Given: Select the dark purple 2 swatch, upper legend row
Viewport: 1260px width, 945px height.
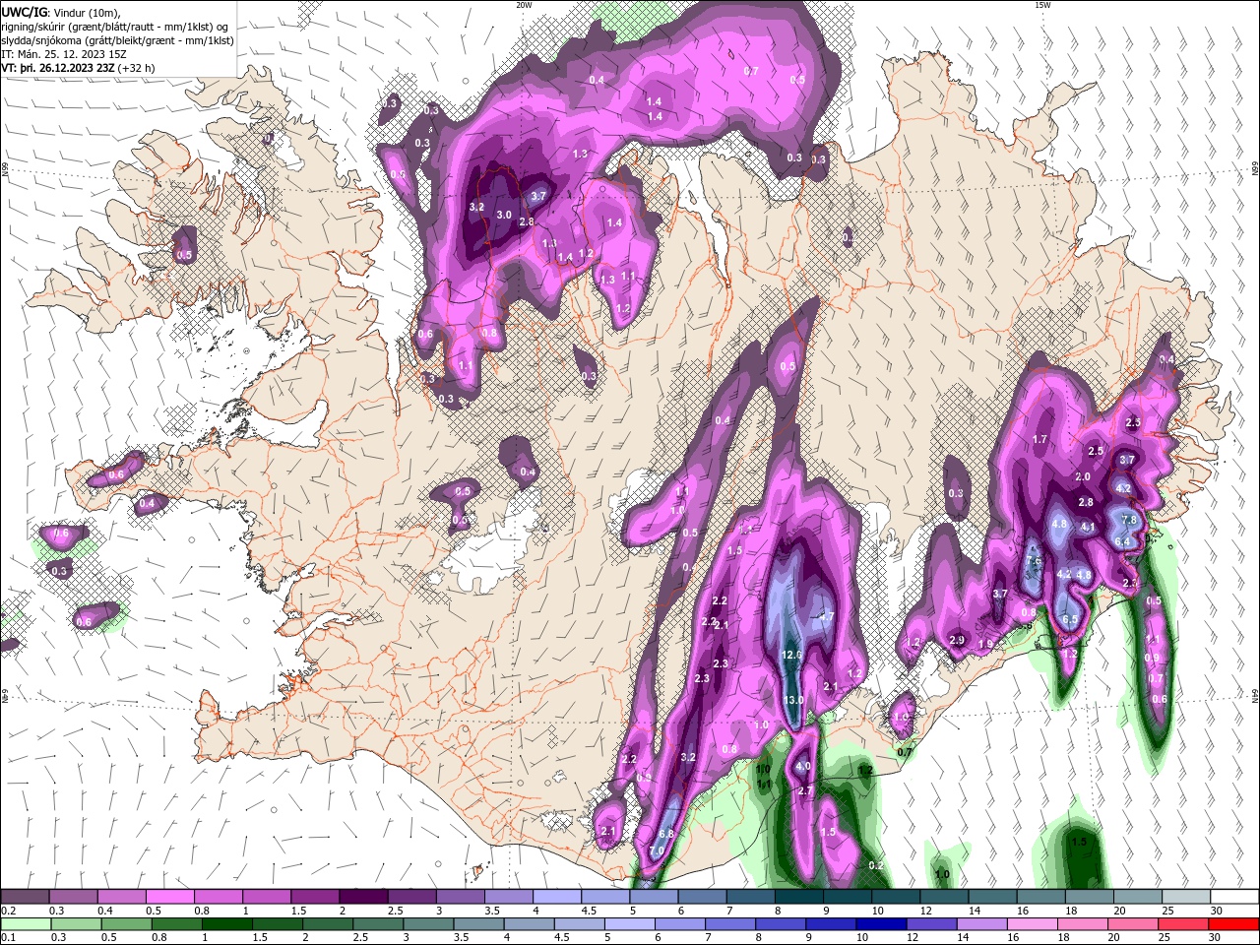Looking at the screenshot, I should (x=362, y=897).
